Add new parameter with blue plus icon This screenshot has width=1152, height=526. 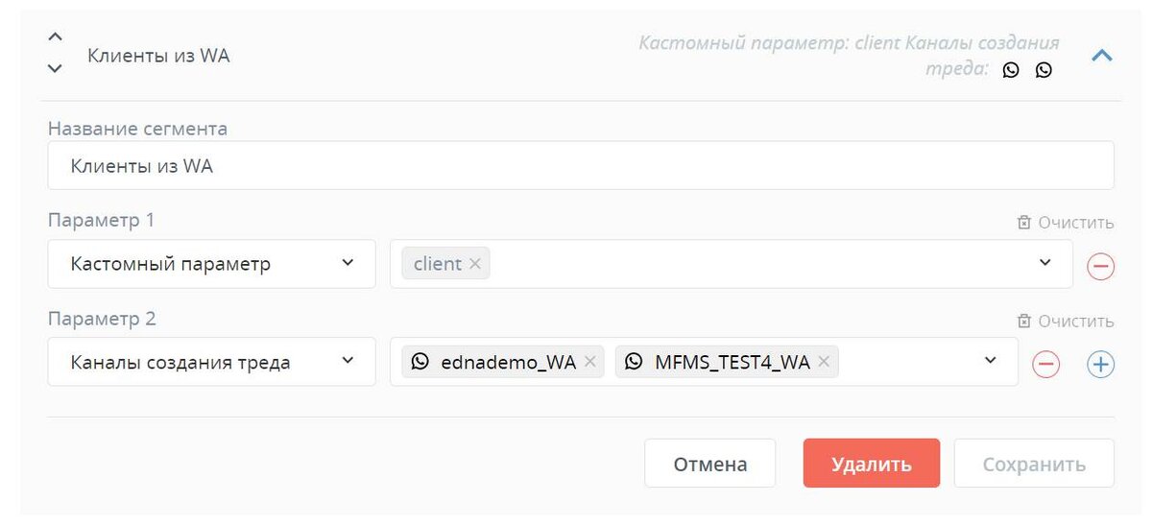click(1100, 364)
